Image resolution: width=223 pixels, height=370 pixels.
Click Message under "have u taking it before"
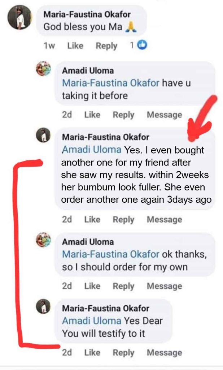(164, 115)
